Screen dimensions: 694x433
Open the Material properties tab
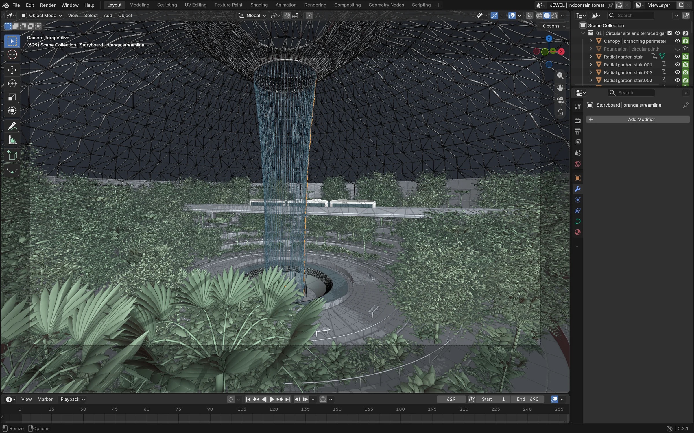[x=577, y=232]
